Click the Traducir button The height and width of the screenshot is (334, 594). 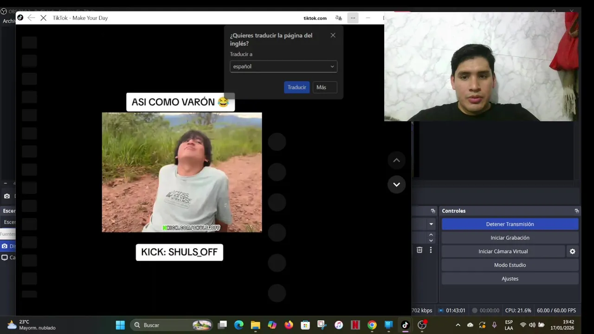tap(297, 87)
